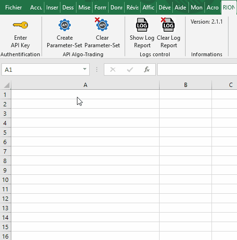The image size is (237, 240).
Task: Click the API Algo-Trading group label
Action: pyautogui.click(x=83, y=54)
